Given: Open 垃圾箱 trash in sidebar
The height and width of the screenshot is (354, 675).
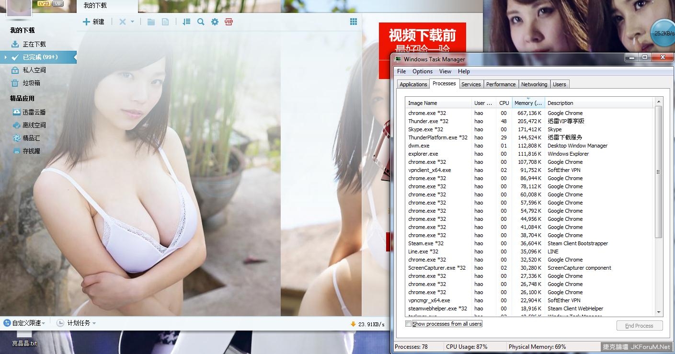Looking at the screenshot, I should [x=31, y=83].
